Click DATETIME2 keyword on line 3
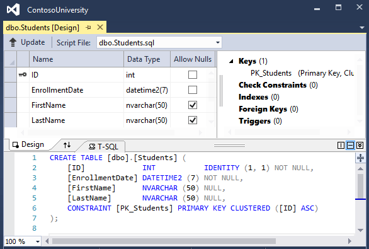Image resolution: width=369 pixels, height=249 pixels. click(x=162, y=178)
